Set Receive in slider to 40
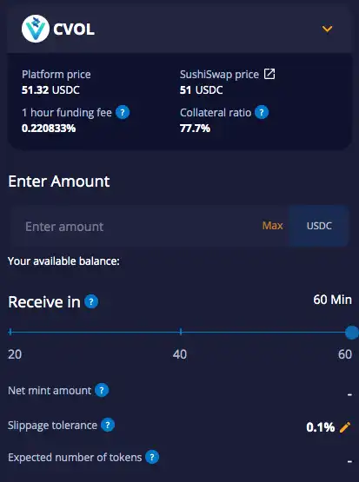Image resolution: width=359 pixels, height=482 pixels. click(181, 332)
